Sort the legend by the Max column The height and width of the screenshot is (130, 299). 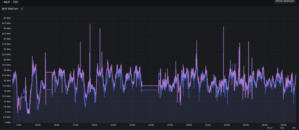coord(282,128)
